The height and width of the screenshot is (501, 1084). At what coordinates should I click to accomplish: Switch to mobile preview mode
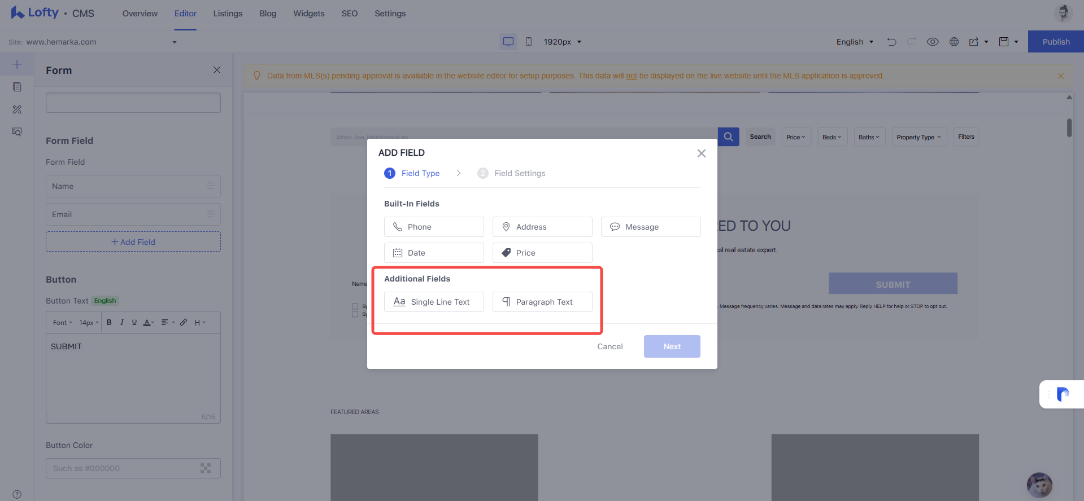point(529,42)
